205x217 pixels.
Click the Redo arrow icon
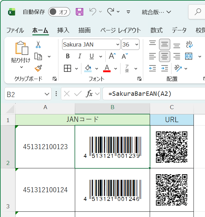pos(111,12)
